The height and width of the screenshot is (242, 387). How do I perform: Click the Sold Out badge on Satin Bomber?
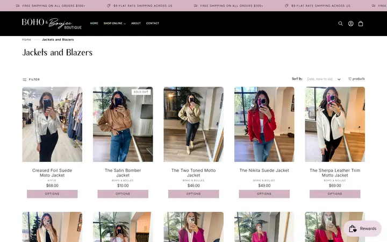coord(141,92)
